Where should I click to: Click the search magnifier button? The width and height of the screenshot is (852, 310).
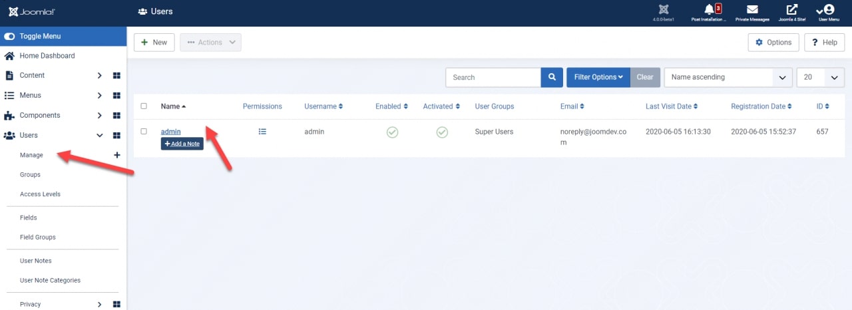[x=552, y=77]
